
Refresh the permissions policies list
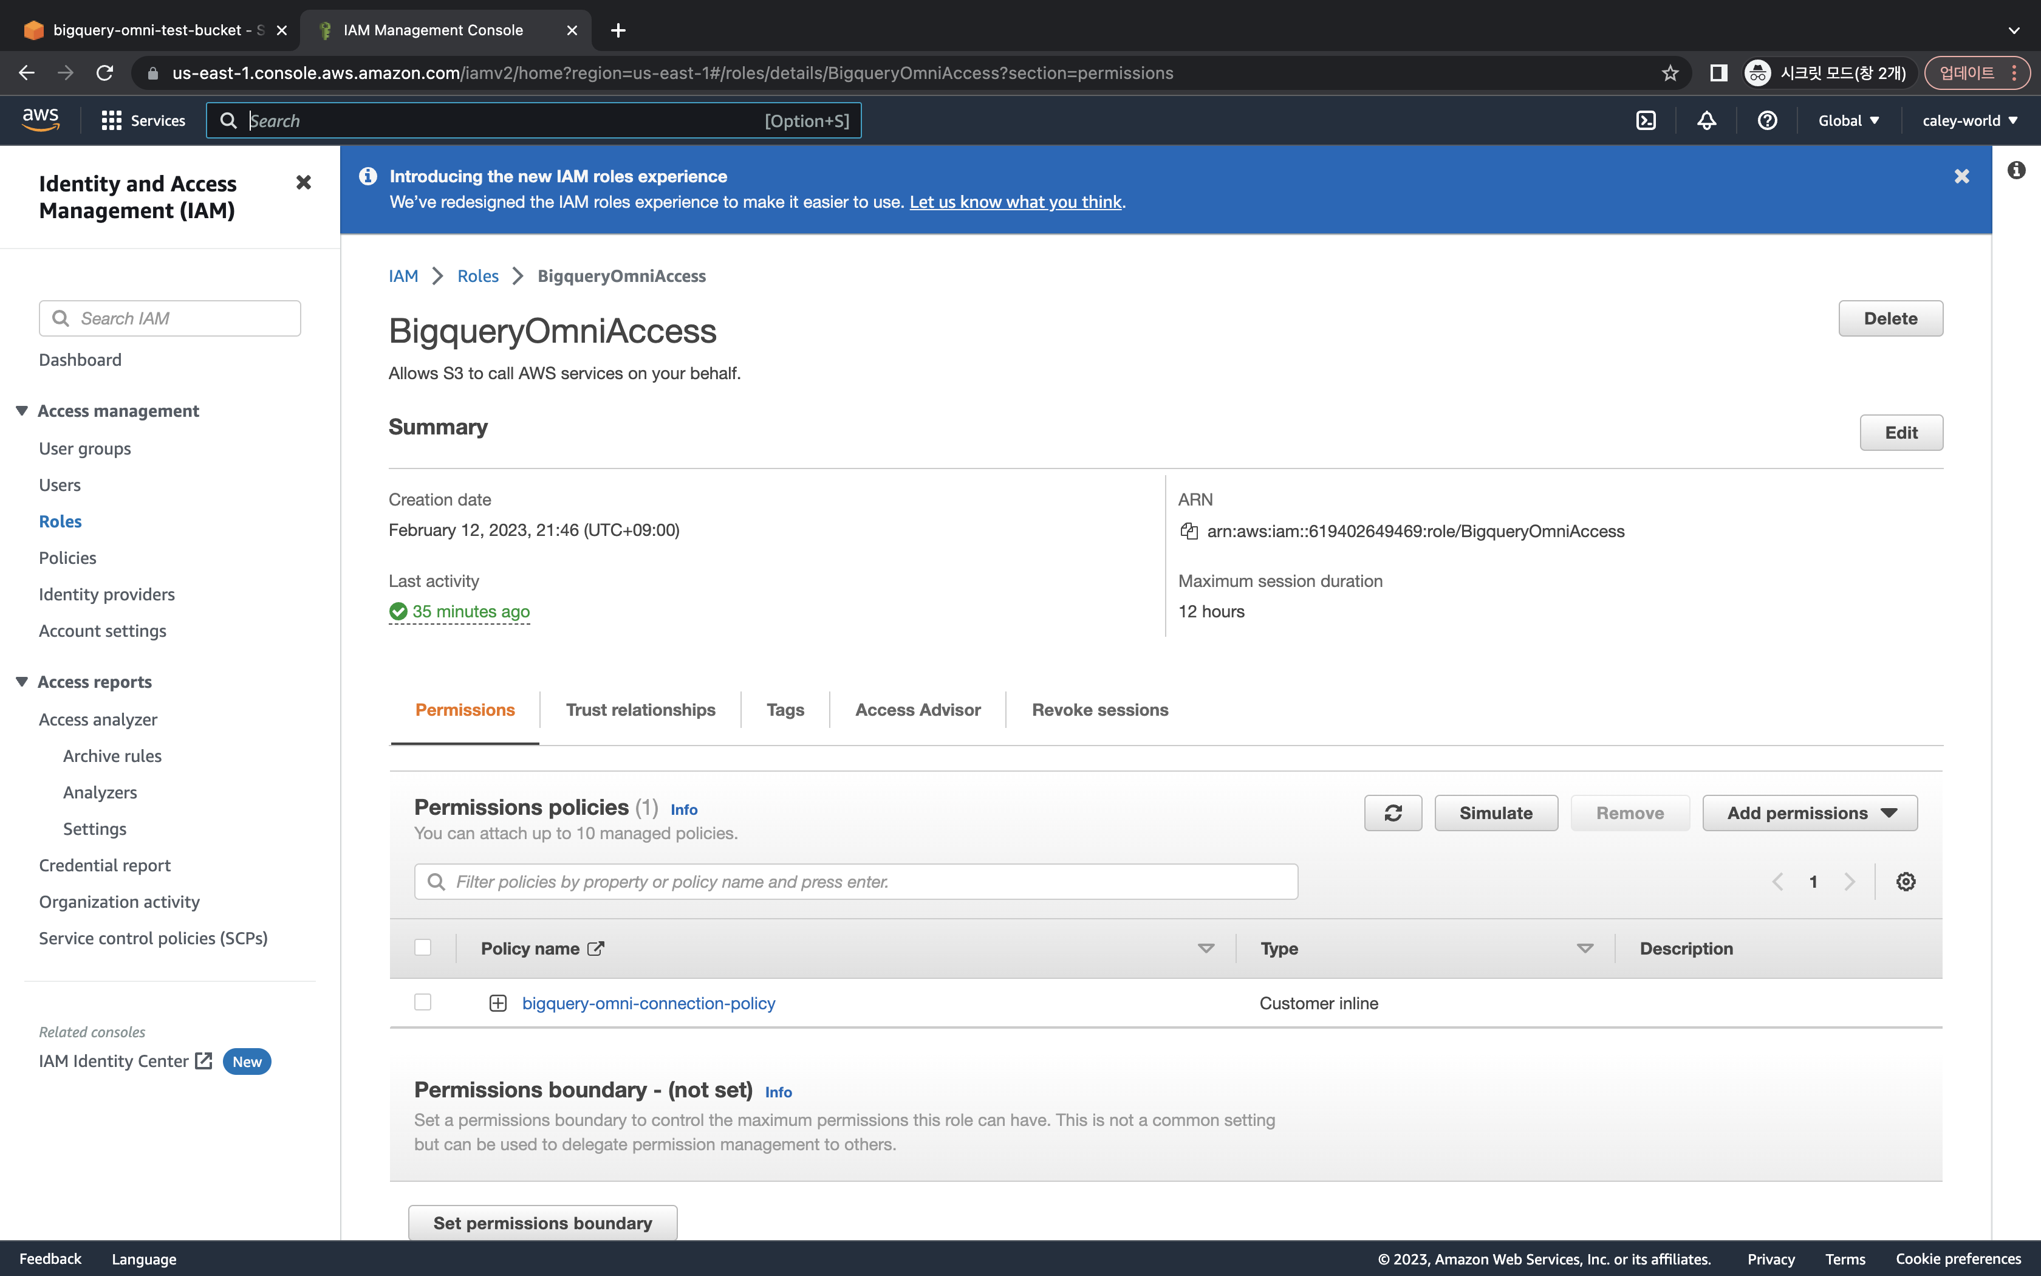(x=1392, y=813)
